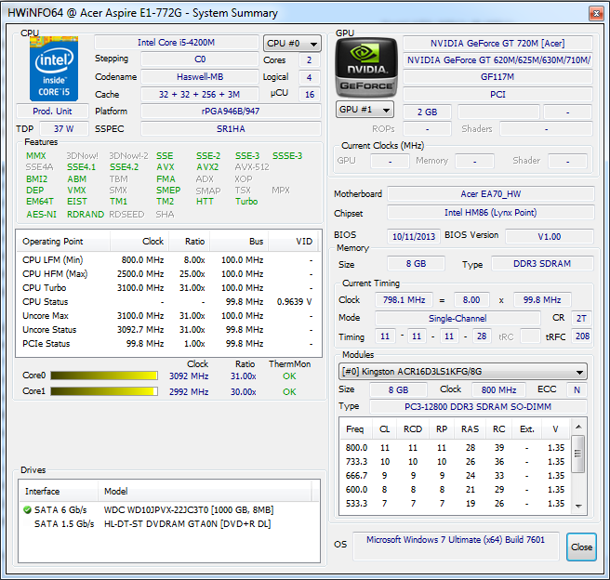Select the CPU Status row

tap(168, 302)
